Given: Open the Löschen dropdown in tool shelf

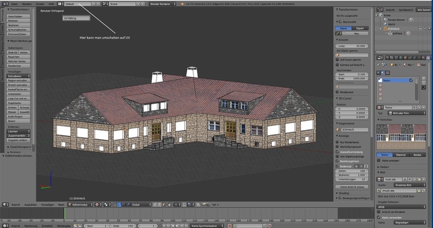Looking at the screenshot, I should coord(18,131).
